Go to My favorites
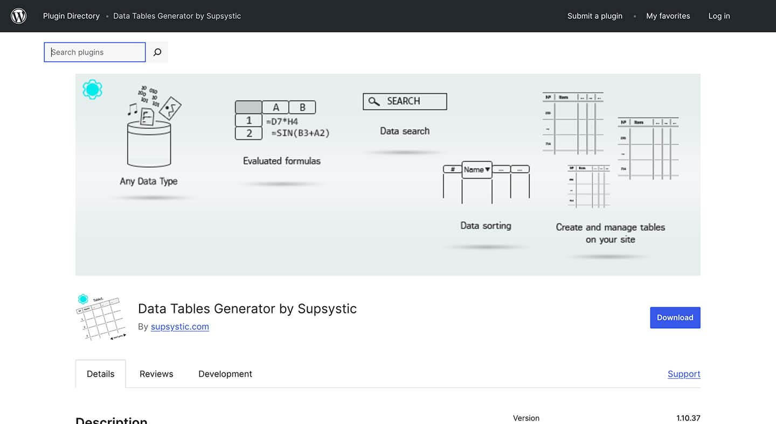Screen dimensions: 776x424 (x=668, y=16)
